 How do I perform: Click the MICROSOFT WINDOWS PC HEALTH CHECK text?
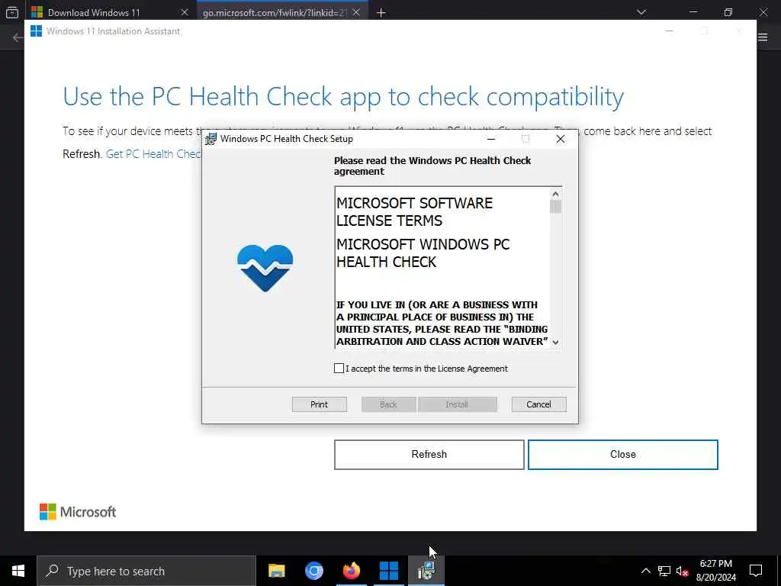coord(423,253)
